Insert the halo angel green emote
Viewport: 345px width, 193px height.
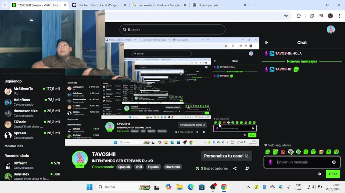tap(275, 152)
